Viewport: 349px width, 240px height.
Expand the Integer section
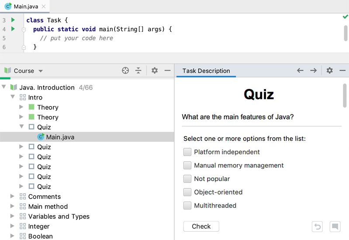pos(12,226)
